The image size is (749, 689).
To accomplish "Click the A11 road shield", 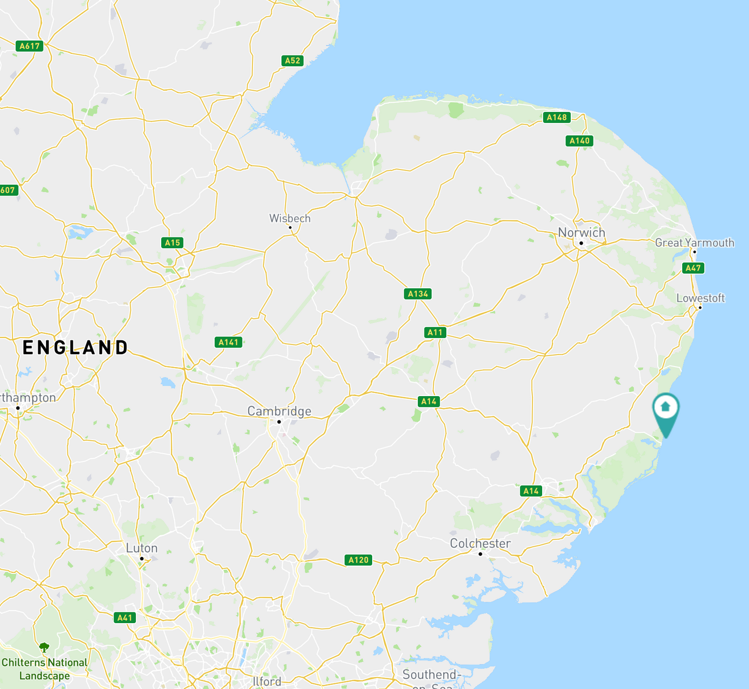I will click(x=435, y=333).
